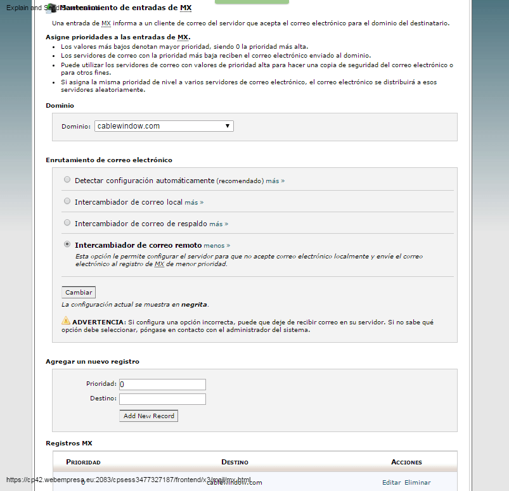This screenshot has height=491, width=509.
Task: Click 'Asigne prioridades a las entradas' heading
Action: [x=118, y=37]
